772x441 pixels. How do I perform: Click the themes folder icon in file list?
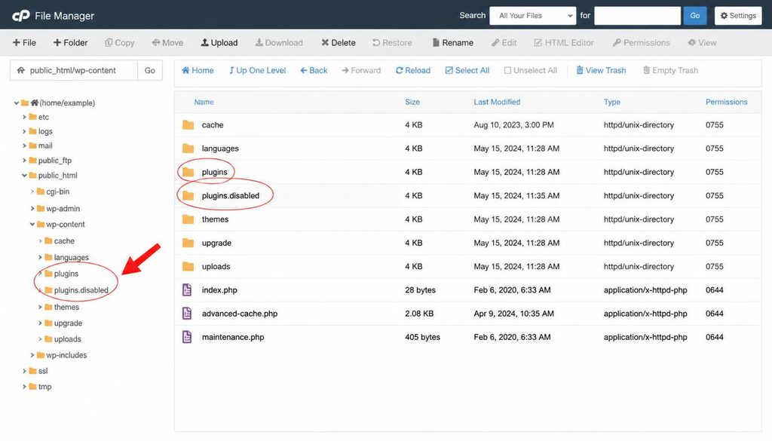pyautogui.click(x=188, y=219)
